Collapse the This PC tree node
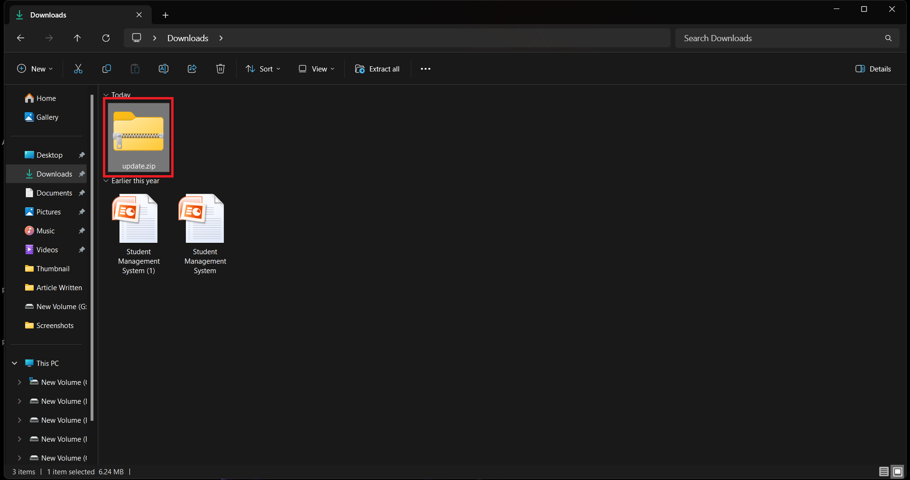 pyautogui.click(x=15, y=363)
